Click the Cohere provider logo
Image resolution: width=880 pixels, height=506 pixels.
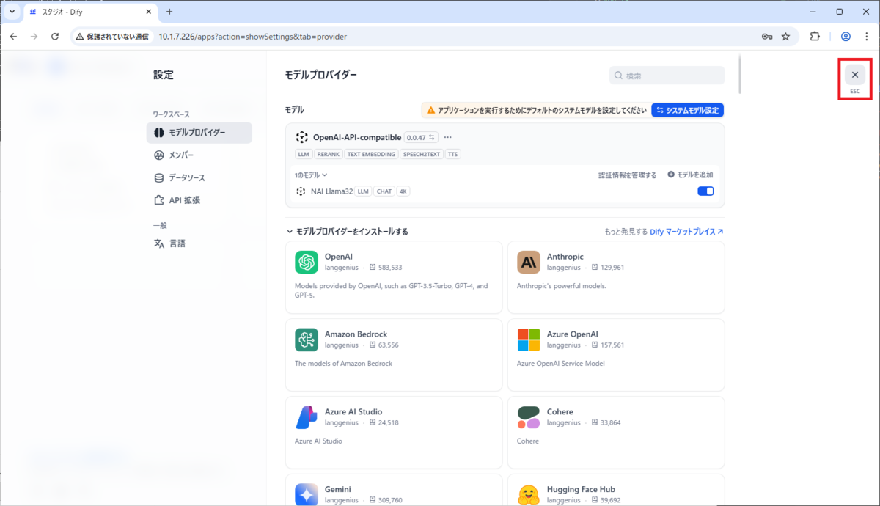point(529,417)
